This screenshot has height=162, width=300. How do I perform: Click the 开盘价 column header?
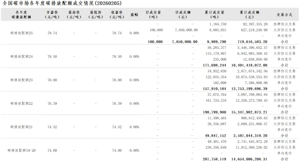pos(52,15)
